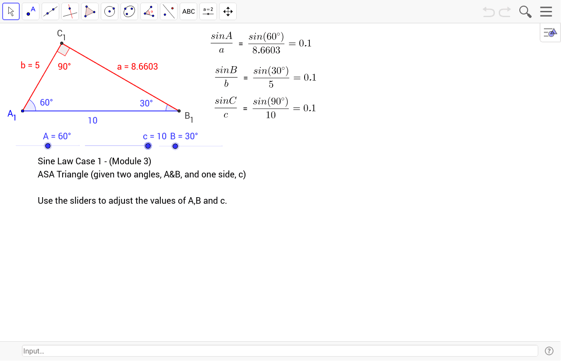Select the Move Graphics View tool
Screen dimensions: 561x361
click(228, 11)
